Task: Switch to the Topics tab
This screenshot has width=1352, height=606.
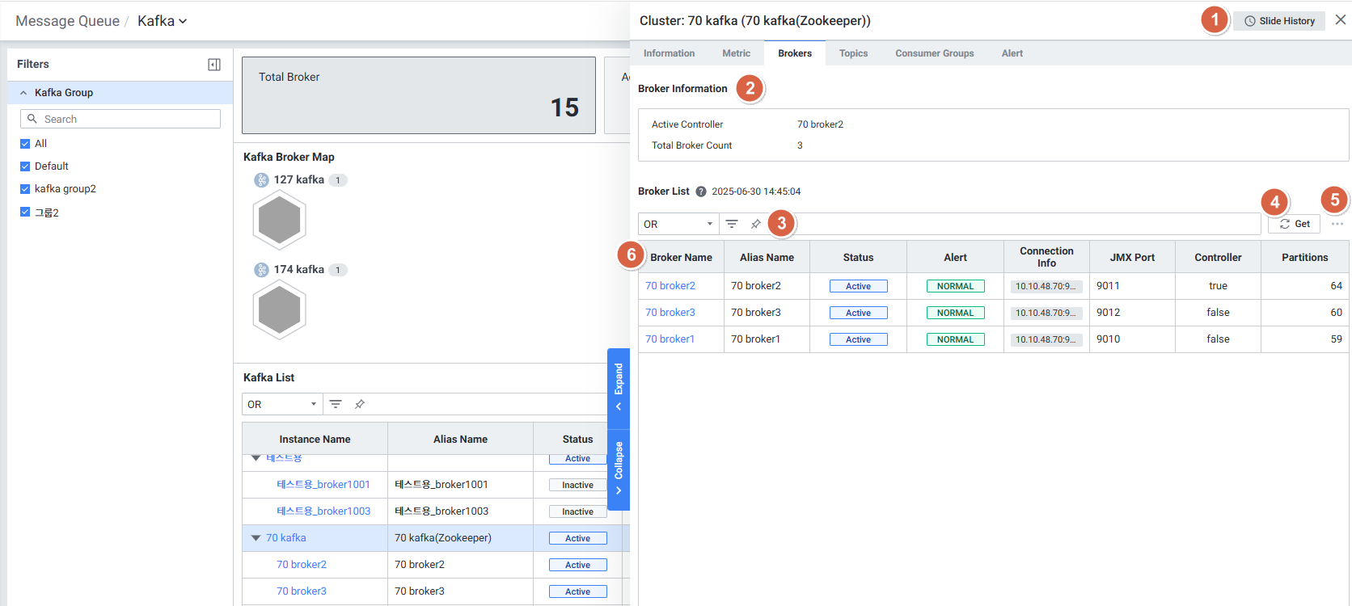Action: coord(853,53)
